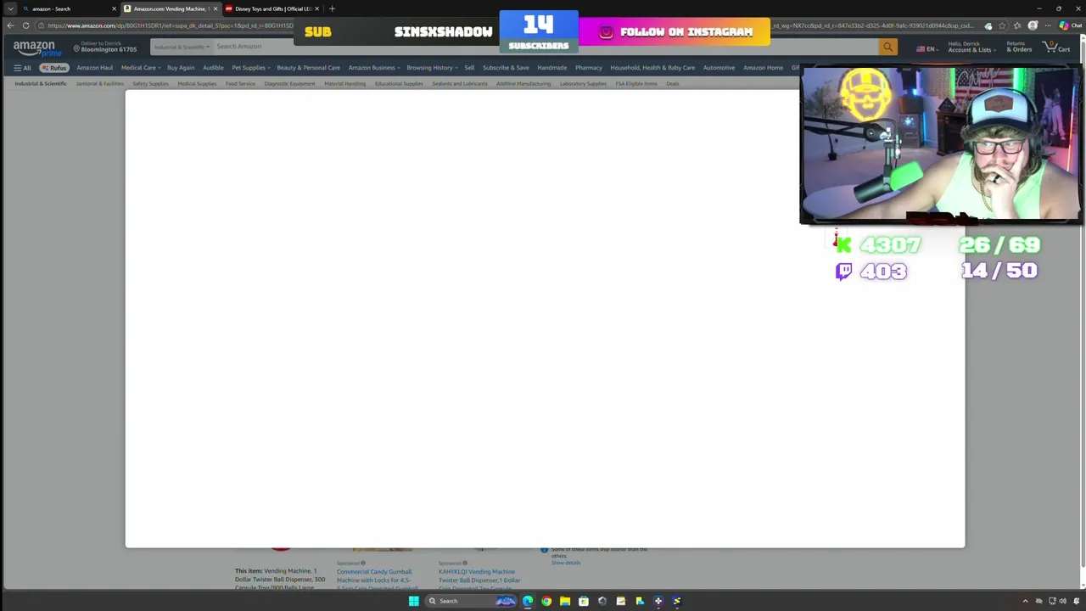The height and width of the screenshot is (611, 1086).
Task: Click the browser address bar URL
Action: tap(170, 25)
